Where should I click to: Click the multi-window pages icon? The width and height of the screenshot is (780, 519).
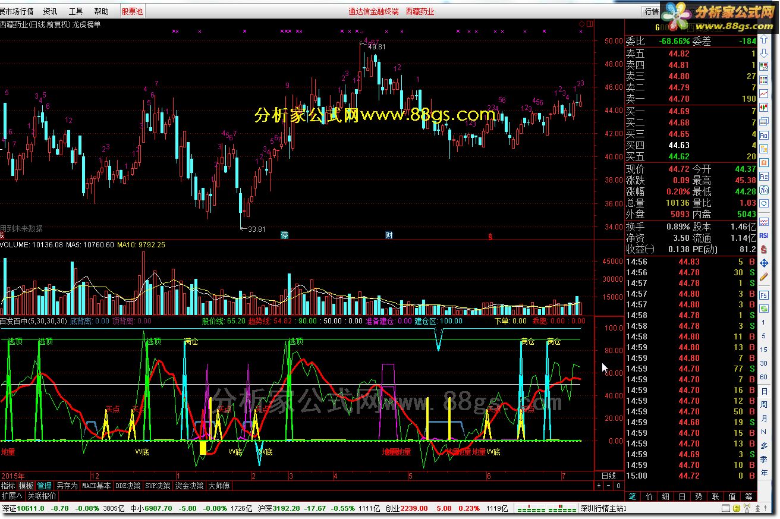(x=764, y=121)
